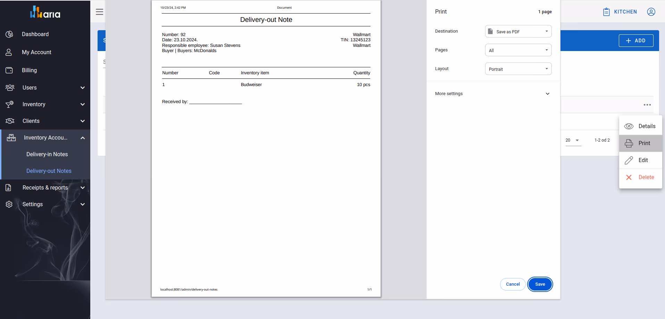Click 'TIN: 13245123' in the preview

[x=356, y=40]
